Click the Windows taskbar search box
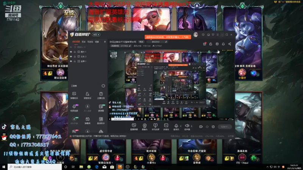This screenshot has height=170, width=303. click(x=35, y=167)
